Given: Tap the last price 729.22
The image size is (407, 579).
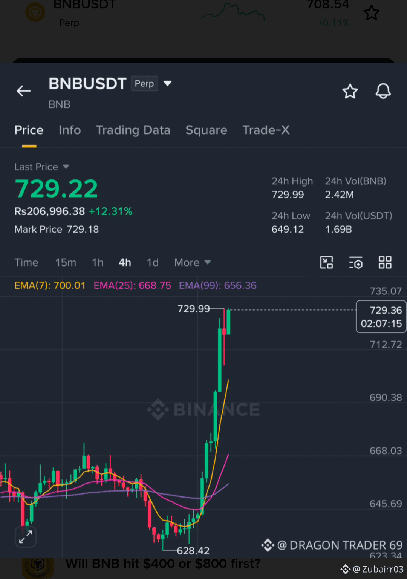Looking at the screenshot, I should point(56,188).
